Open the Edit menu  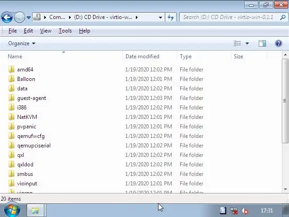[28, 31]
